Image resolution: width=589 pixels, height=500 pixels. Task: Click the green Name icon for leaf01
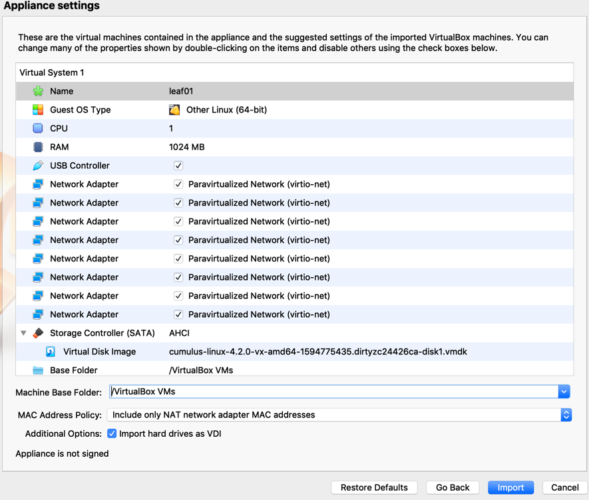click(38, 91)
